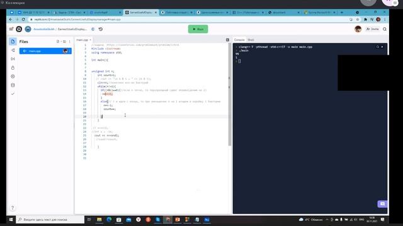
Task: Click inside the console terminal prompt
Action: (x=239, y=62)
